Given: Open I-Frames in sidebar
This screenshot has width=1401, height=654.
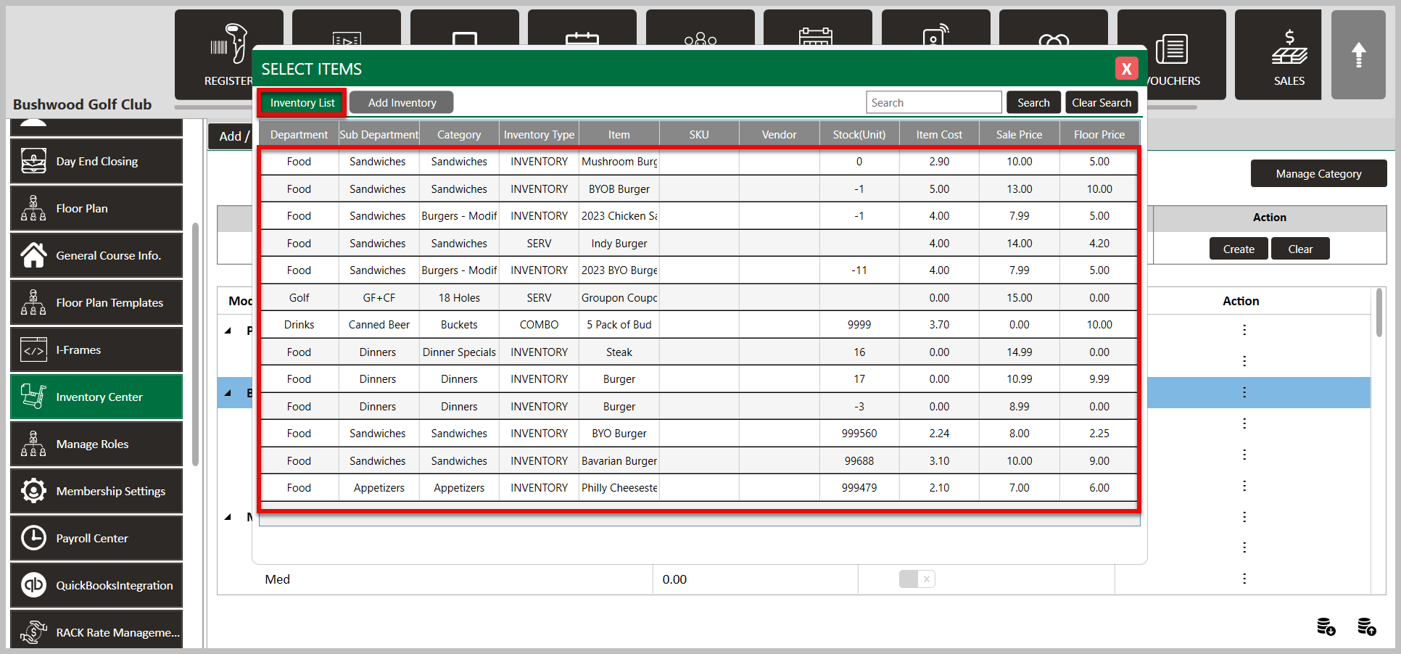Looking at the screenshot, I should [96, 349].
